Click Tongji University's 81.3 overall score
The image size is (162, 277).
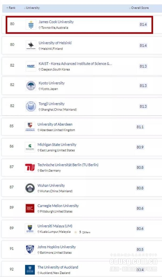(143, 106)
